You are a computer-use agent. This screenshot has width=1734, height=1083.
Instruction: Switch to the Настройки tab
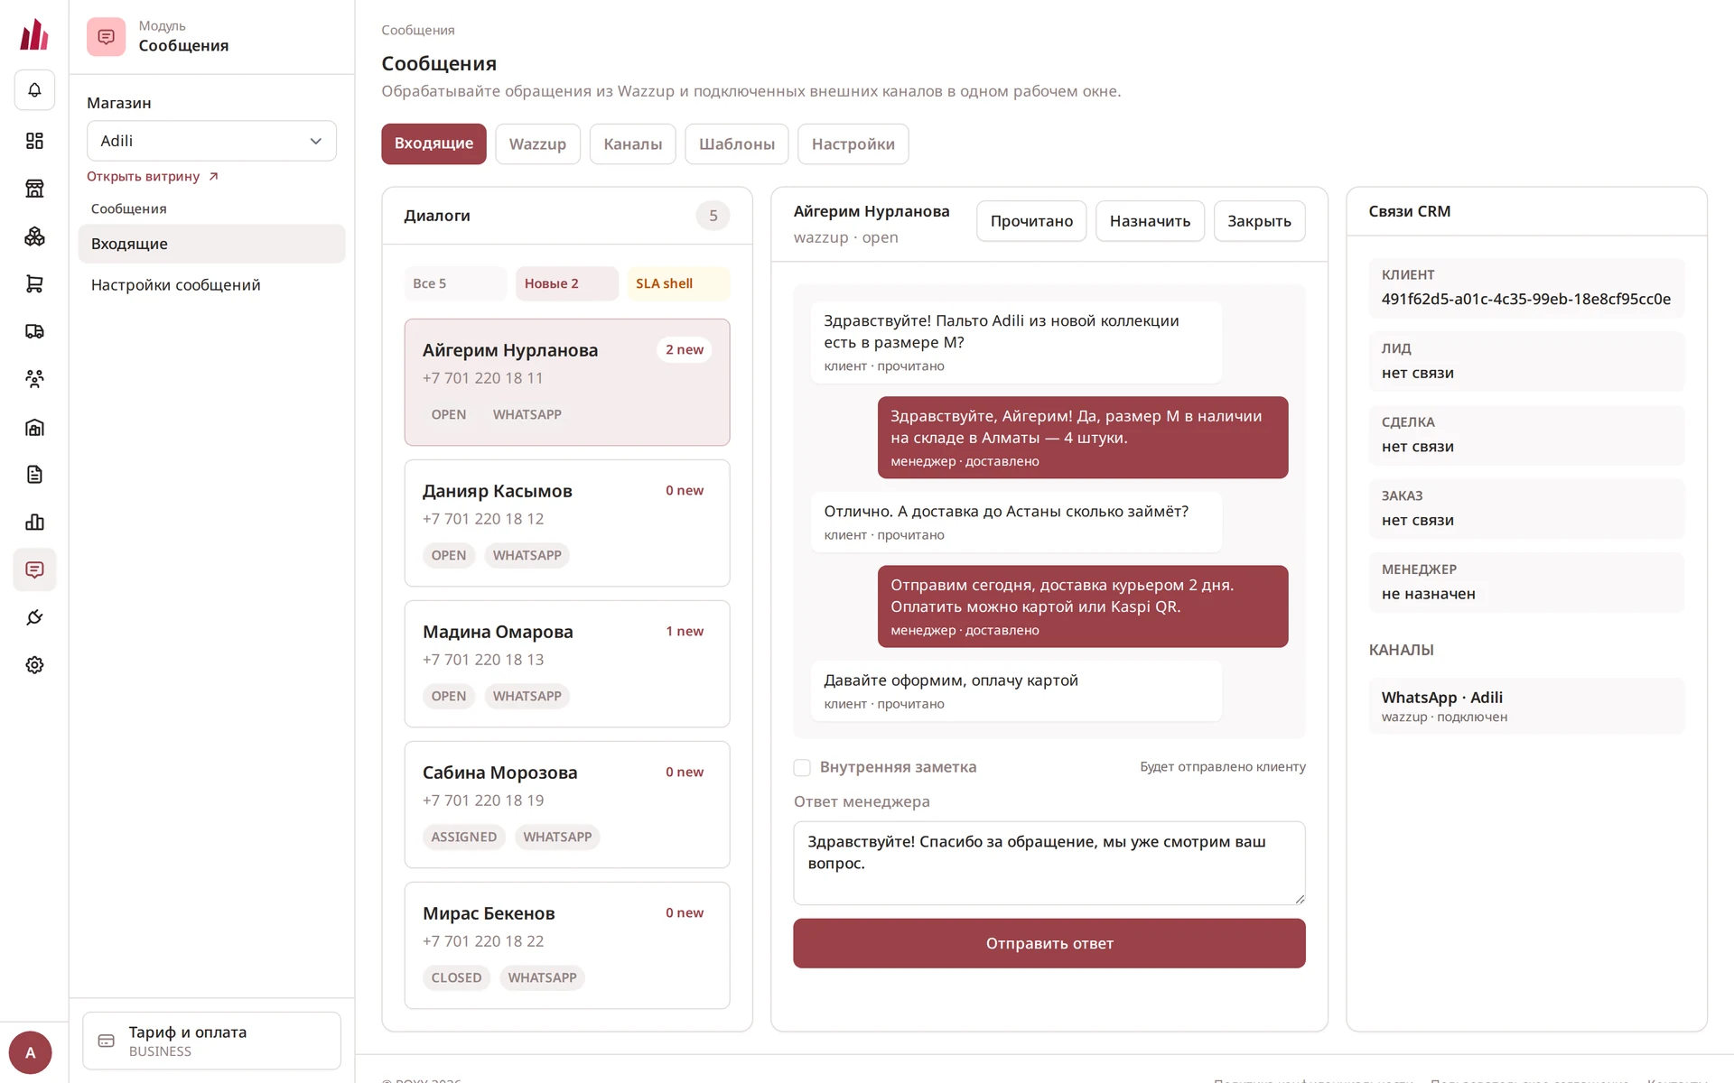[x=853, y=143]
